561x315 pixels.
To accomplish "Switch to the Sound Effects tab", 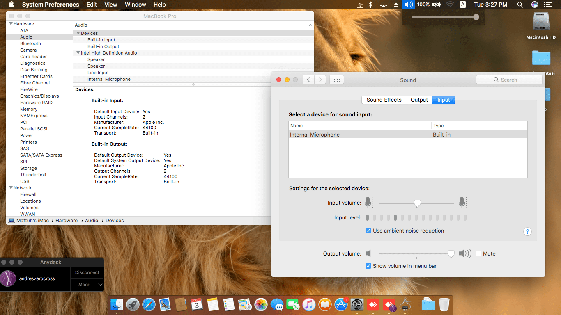I will [383, 100].
